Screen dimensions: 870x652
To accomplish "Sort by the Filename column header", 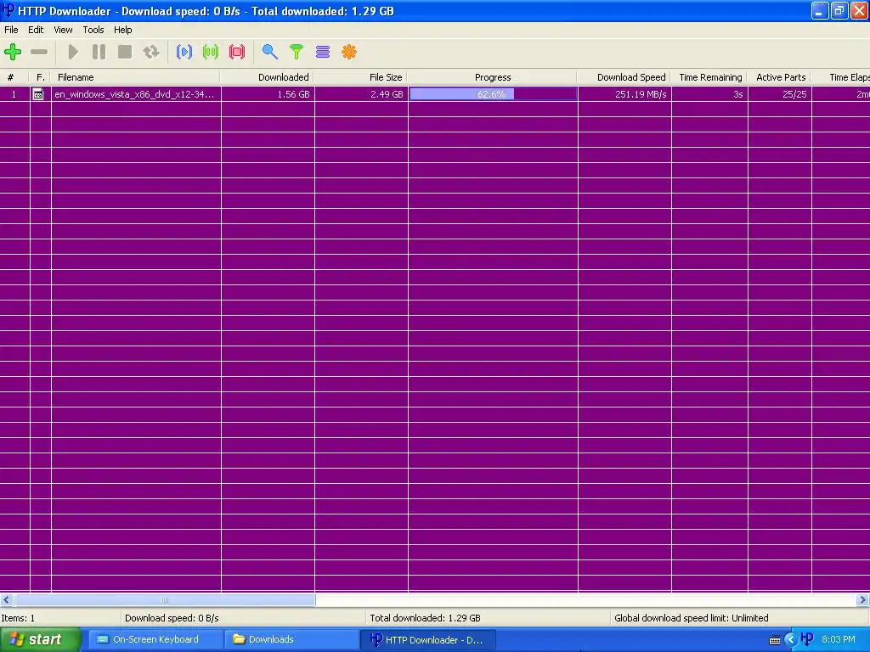I will pyautogui.click(x=136, y=77).
